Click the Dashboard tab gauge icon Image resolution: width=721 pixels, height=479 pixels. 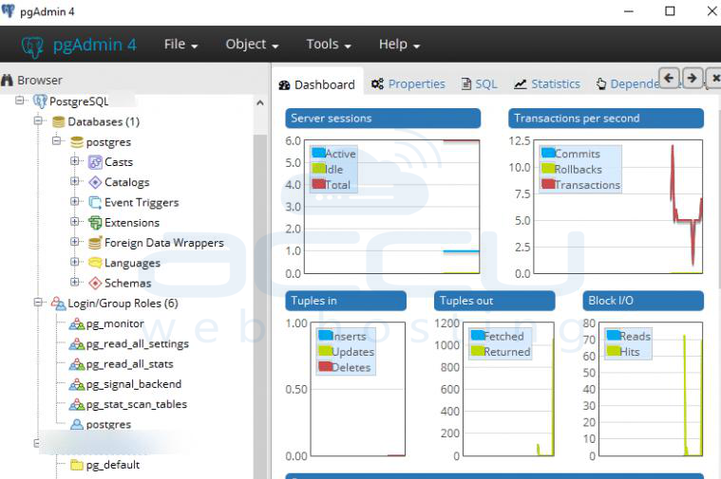(284, 85)
